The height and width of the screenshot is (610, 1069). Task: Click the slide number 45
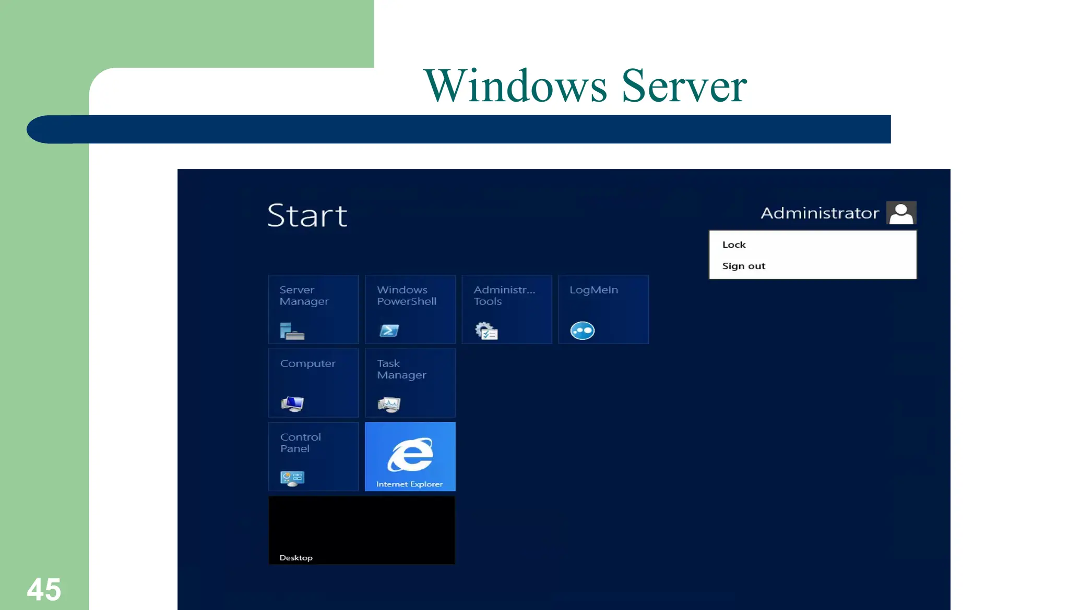click(44, 590)
